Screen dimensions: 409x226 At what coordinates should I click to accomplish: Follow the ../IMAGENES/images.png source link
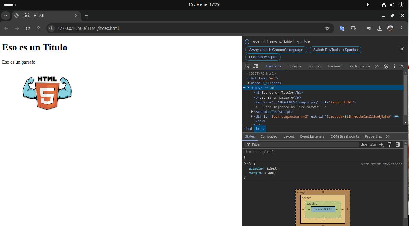tap(295, 102)
